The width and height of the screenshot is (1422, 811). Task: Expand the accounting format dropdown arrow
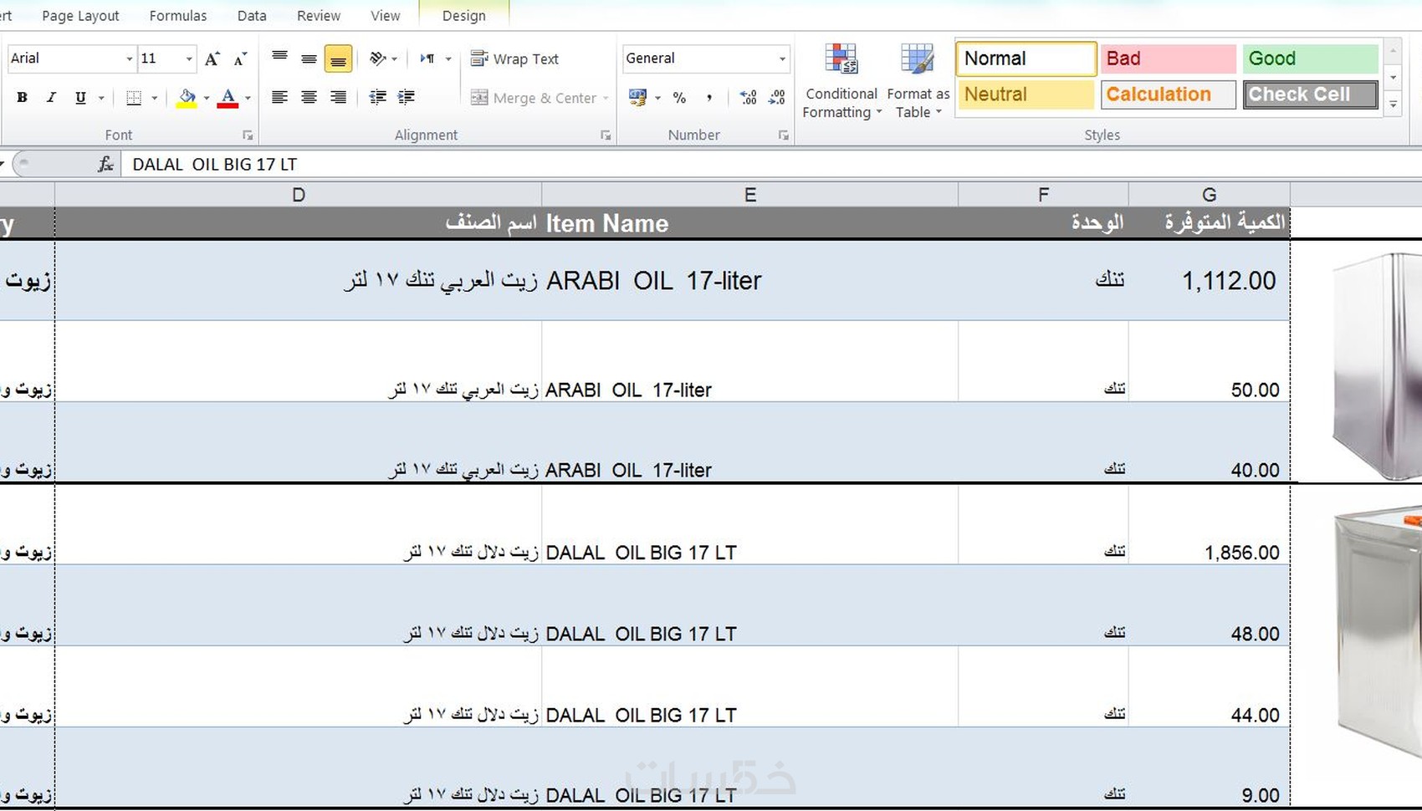(657, 98)
